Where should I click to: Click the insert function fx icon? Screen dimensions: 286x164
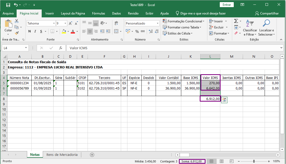61,48
